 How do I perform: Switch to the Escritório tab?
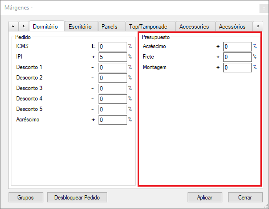pyautogui.click(x=80, y=27)
